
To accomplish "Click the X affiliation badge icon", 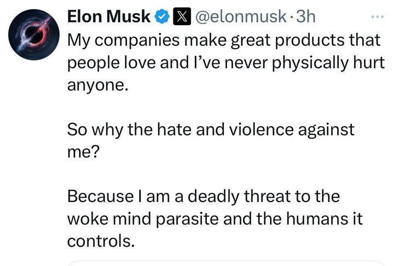I will click(x=179, y=17).
